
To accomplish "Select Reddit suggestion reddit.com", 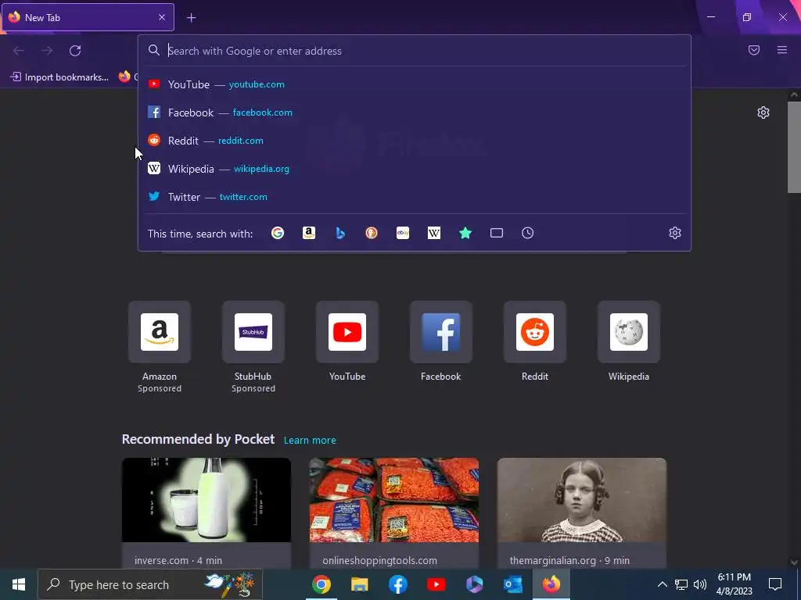I will click(415, 141).
